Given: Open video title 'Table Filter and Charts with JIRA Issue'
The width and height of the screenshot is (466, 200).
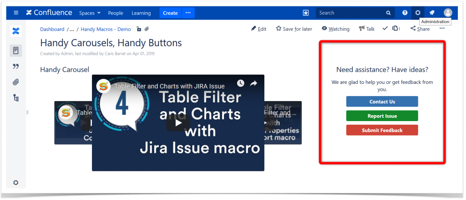Looking at the screenshot, I should click(169, 86).
